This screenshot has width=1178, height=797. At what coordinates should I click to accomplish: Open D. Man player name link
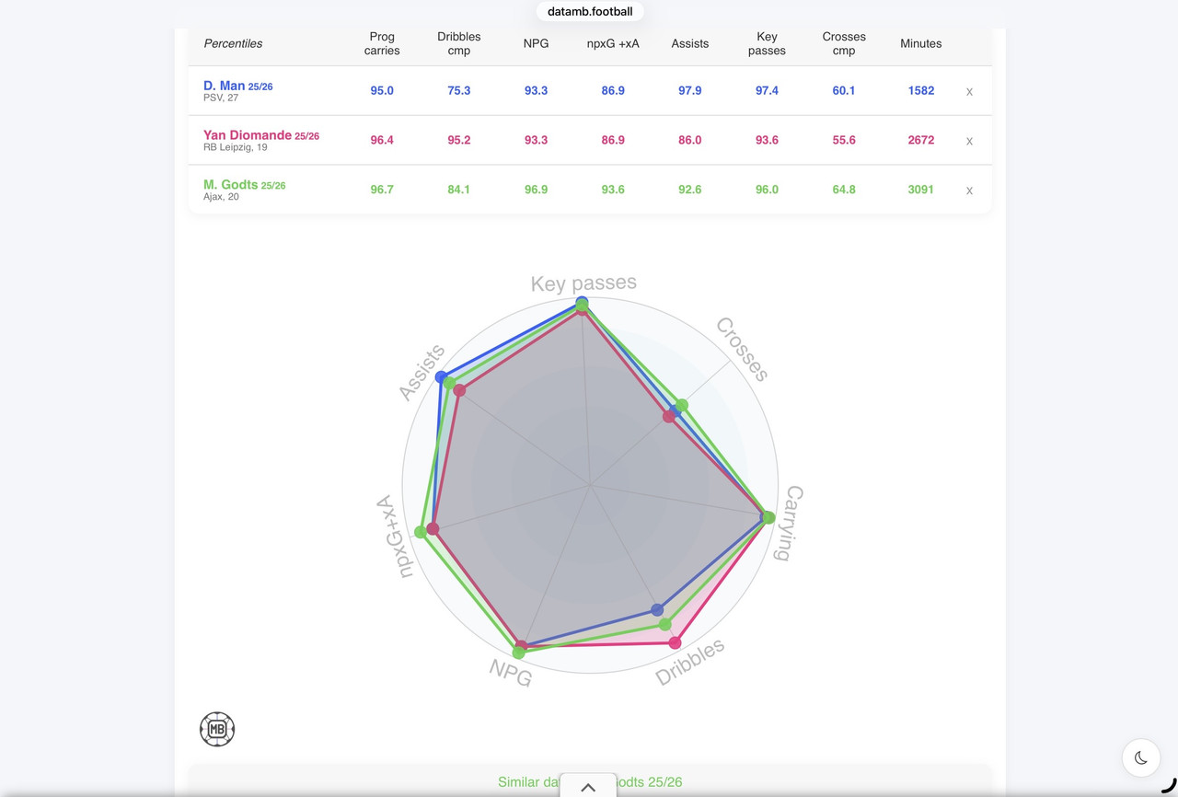[225, 86]
